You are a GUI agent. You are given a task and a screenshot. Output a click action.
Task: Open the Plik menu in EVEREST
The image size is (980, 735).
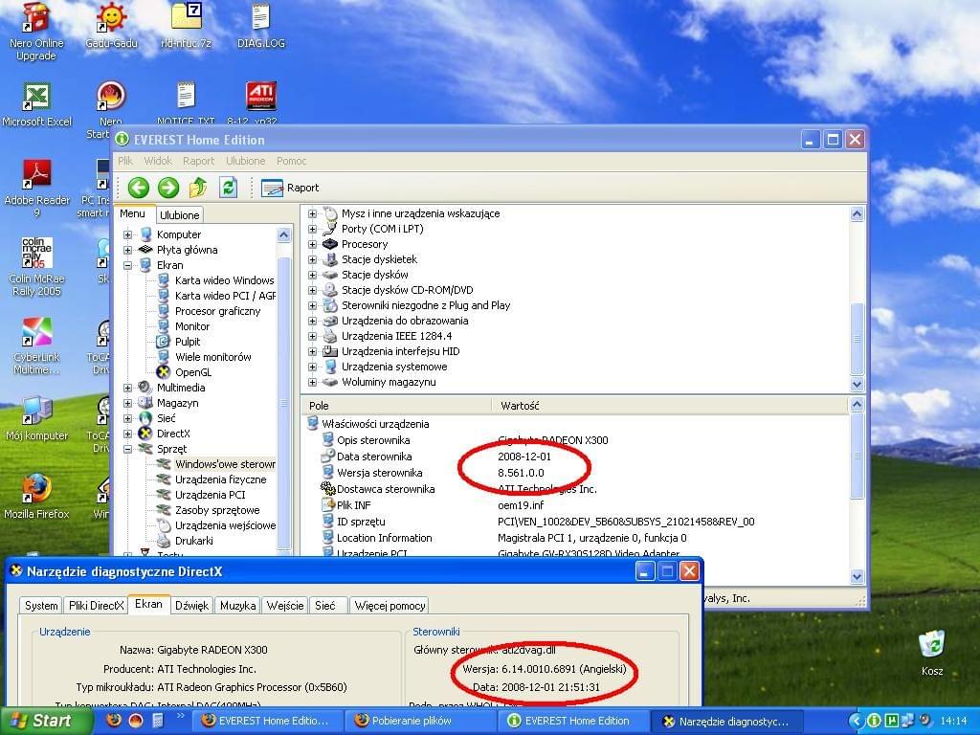point(125,161)
